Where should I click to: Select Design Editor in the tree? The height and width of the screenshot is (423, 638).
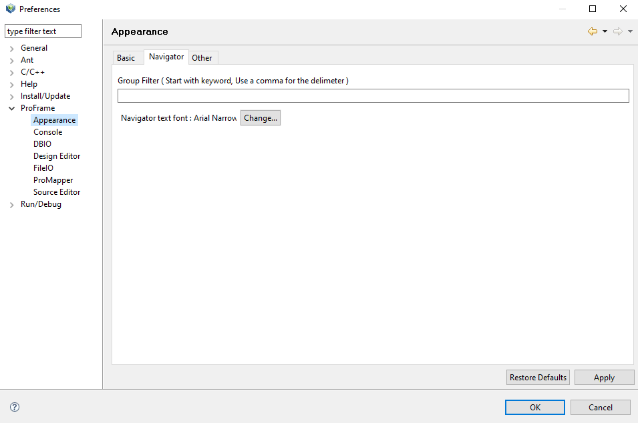pyautogui.click(x=57, y=156)
